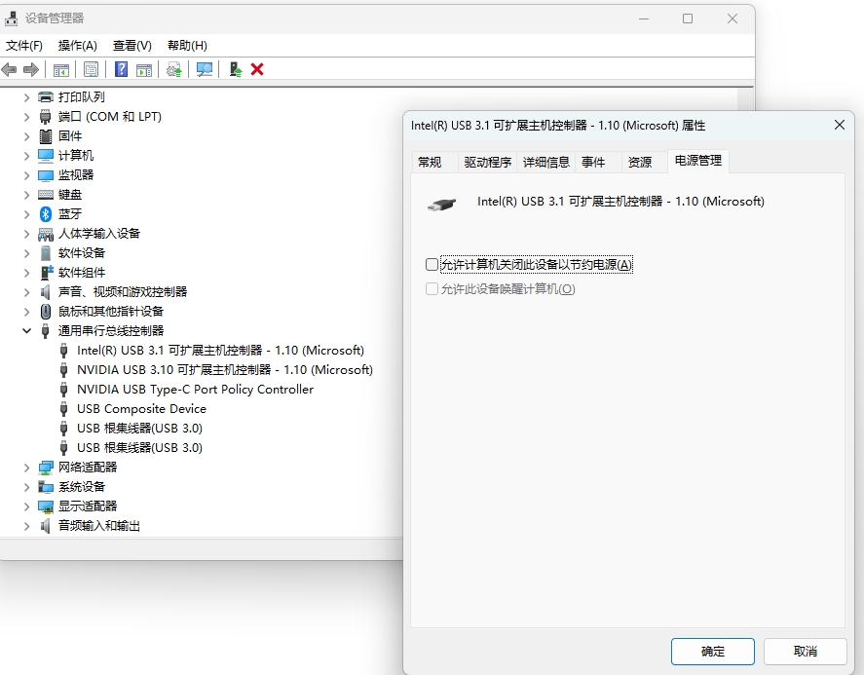Screen dimensions: 864x675
Task: Select the first USB 根集线器(USB 3.0) label
Action: 139,429
